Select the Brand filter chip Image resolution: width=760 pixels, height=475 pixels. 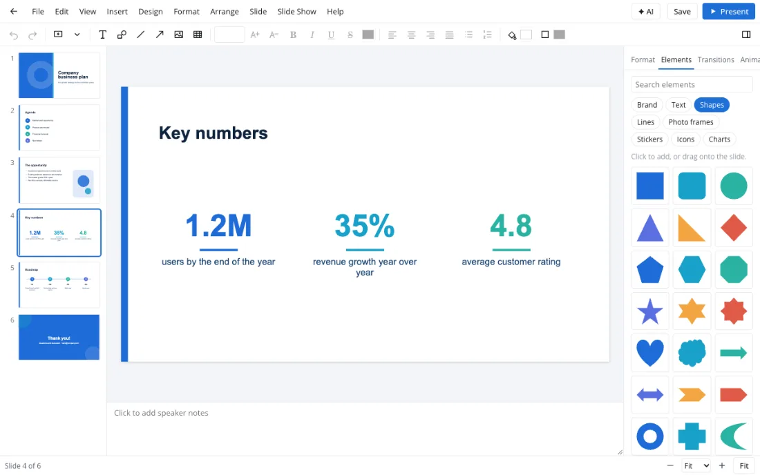point(647,104)
